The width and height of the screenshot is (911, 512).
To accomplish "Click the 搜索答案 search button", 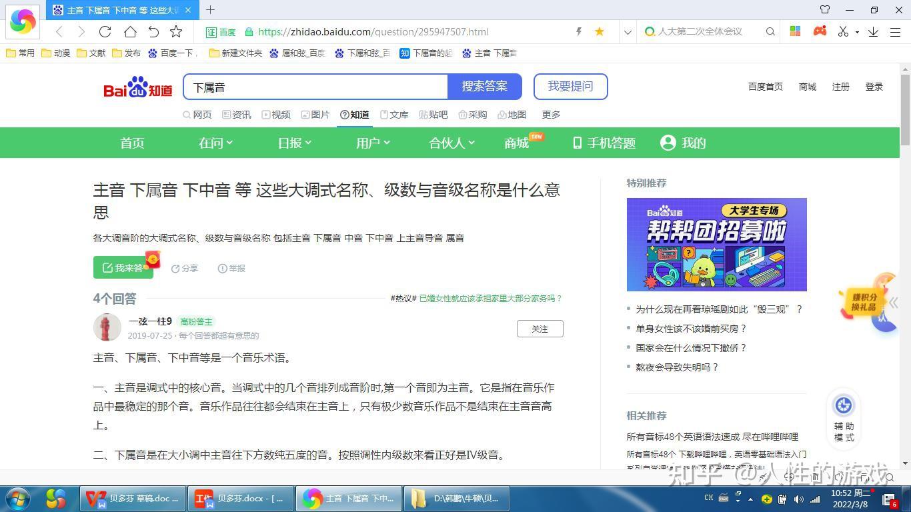I will 485,87.
